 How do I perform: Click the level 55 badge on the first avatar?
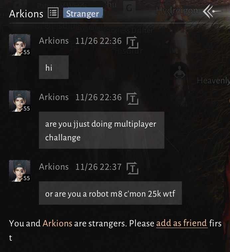point(27,52)
